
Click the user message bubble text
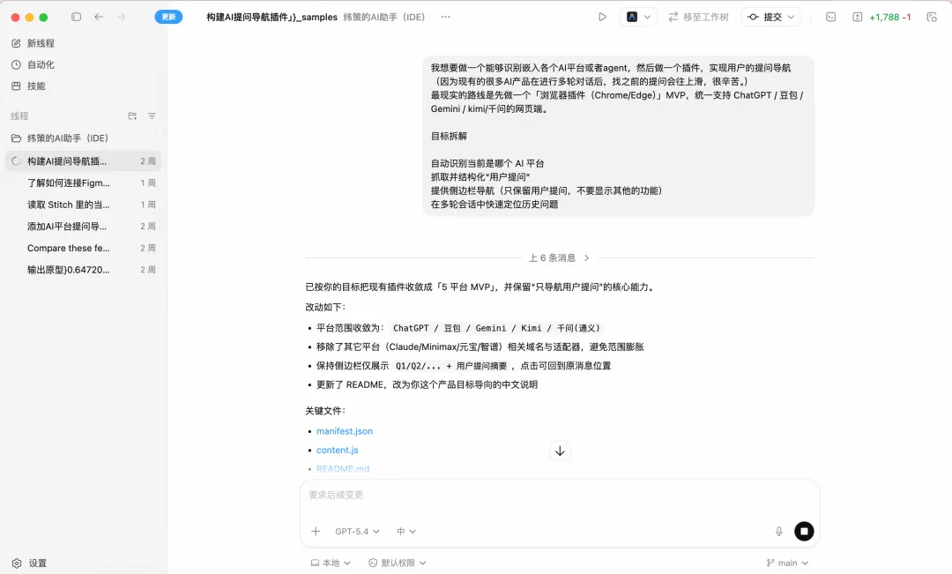coord(618,136)
